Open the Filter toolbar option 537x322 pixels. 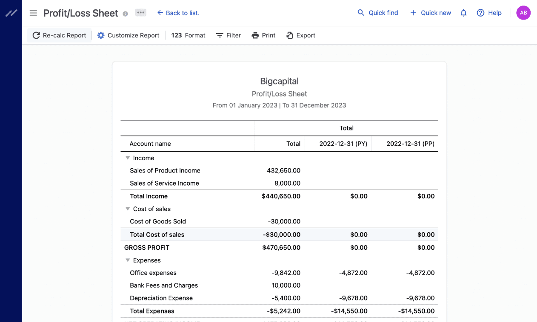click(x=229, y=35)
